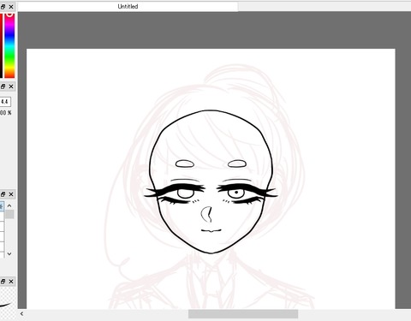411x321 pixels.
Task: Click the canvas horizontal scrollbar's left arrow
Action: tap(21, 314)
